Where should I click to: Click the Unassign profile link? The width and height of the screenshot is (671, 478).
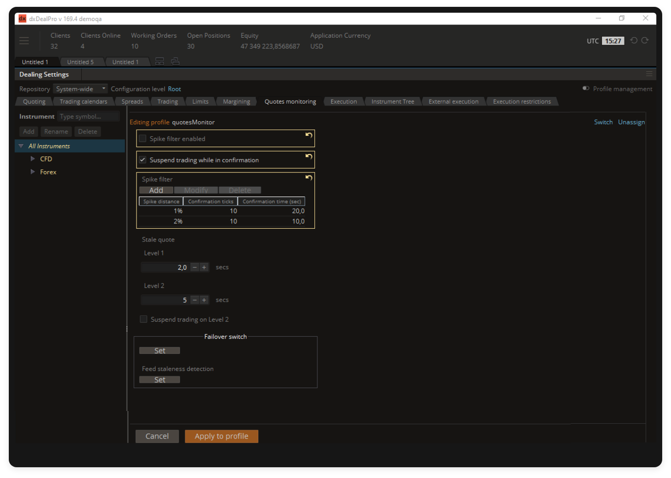[631, 122]
